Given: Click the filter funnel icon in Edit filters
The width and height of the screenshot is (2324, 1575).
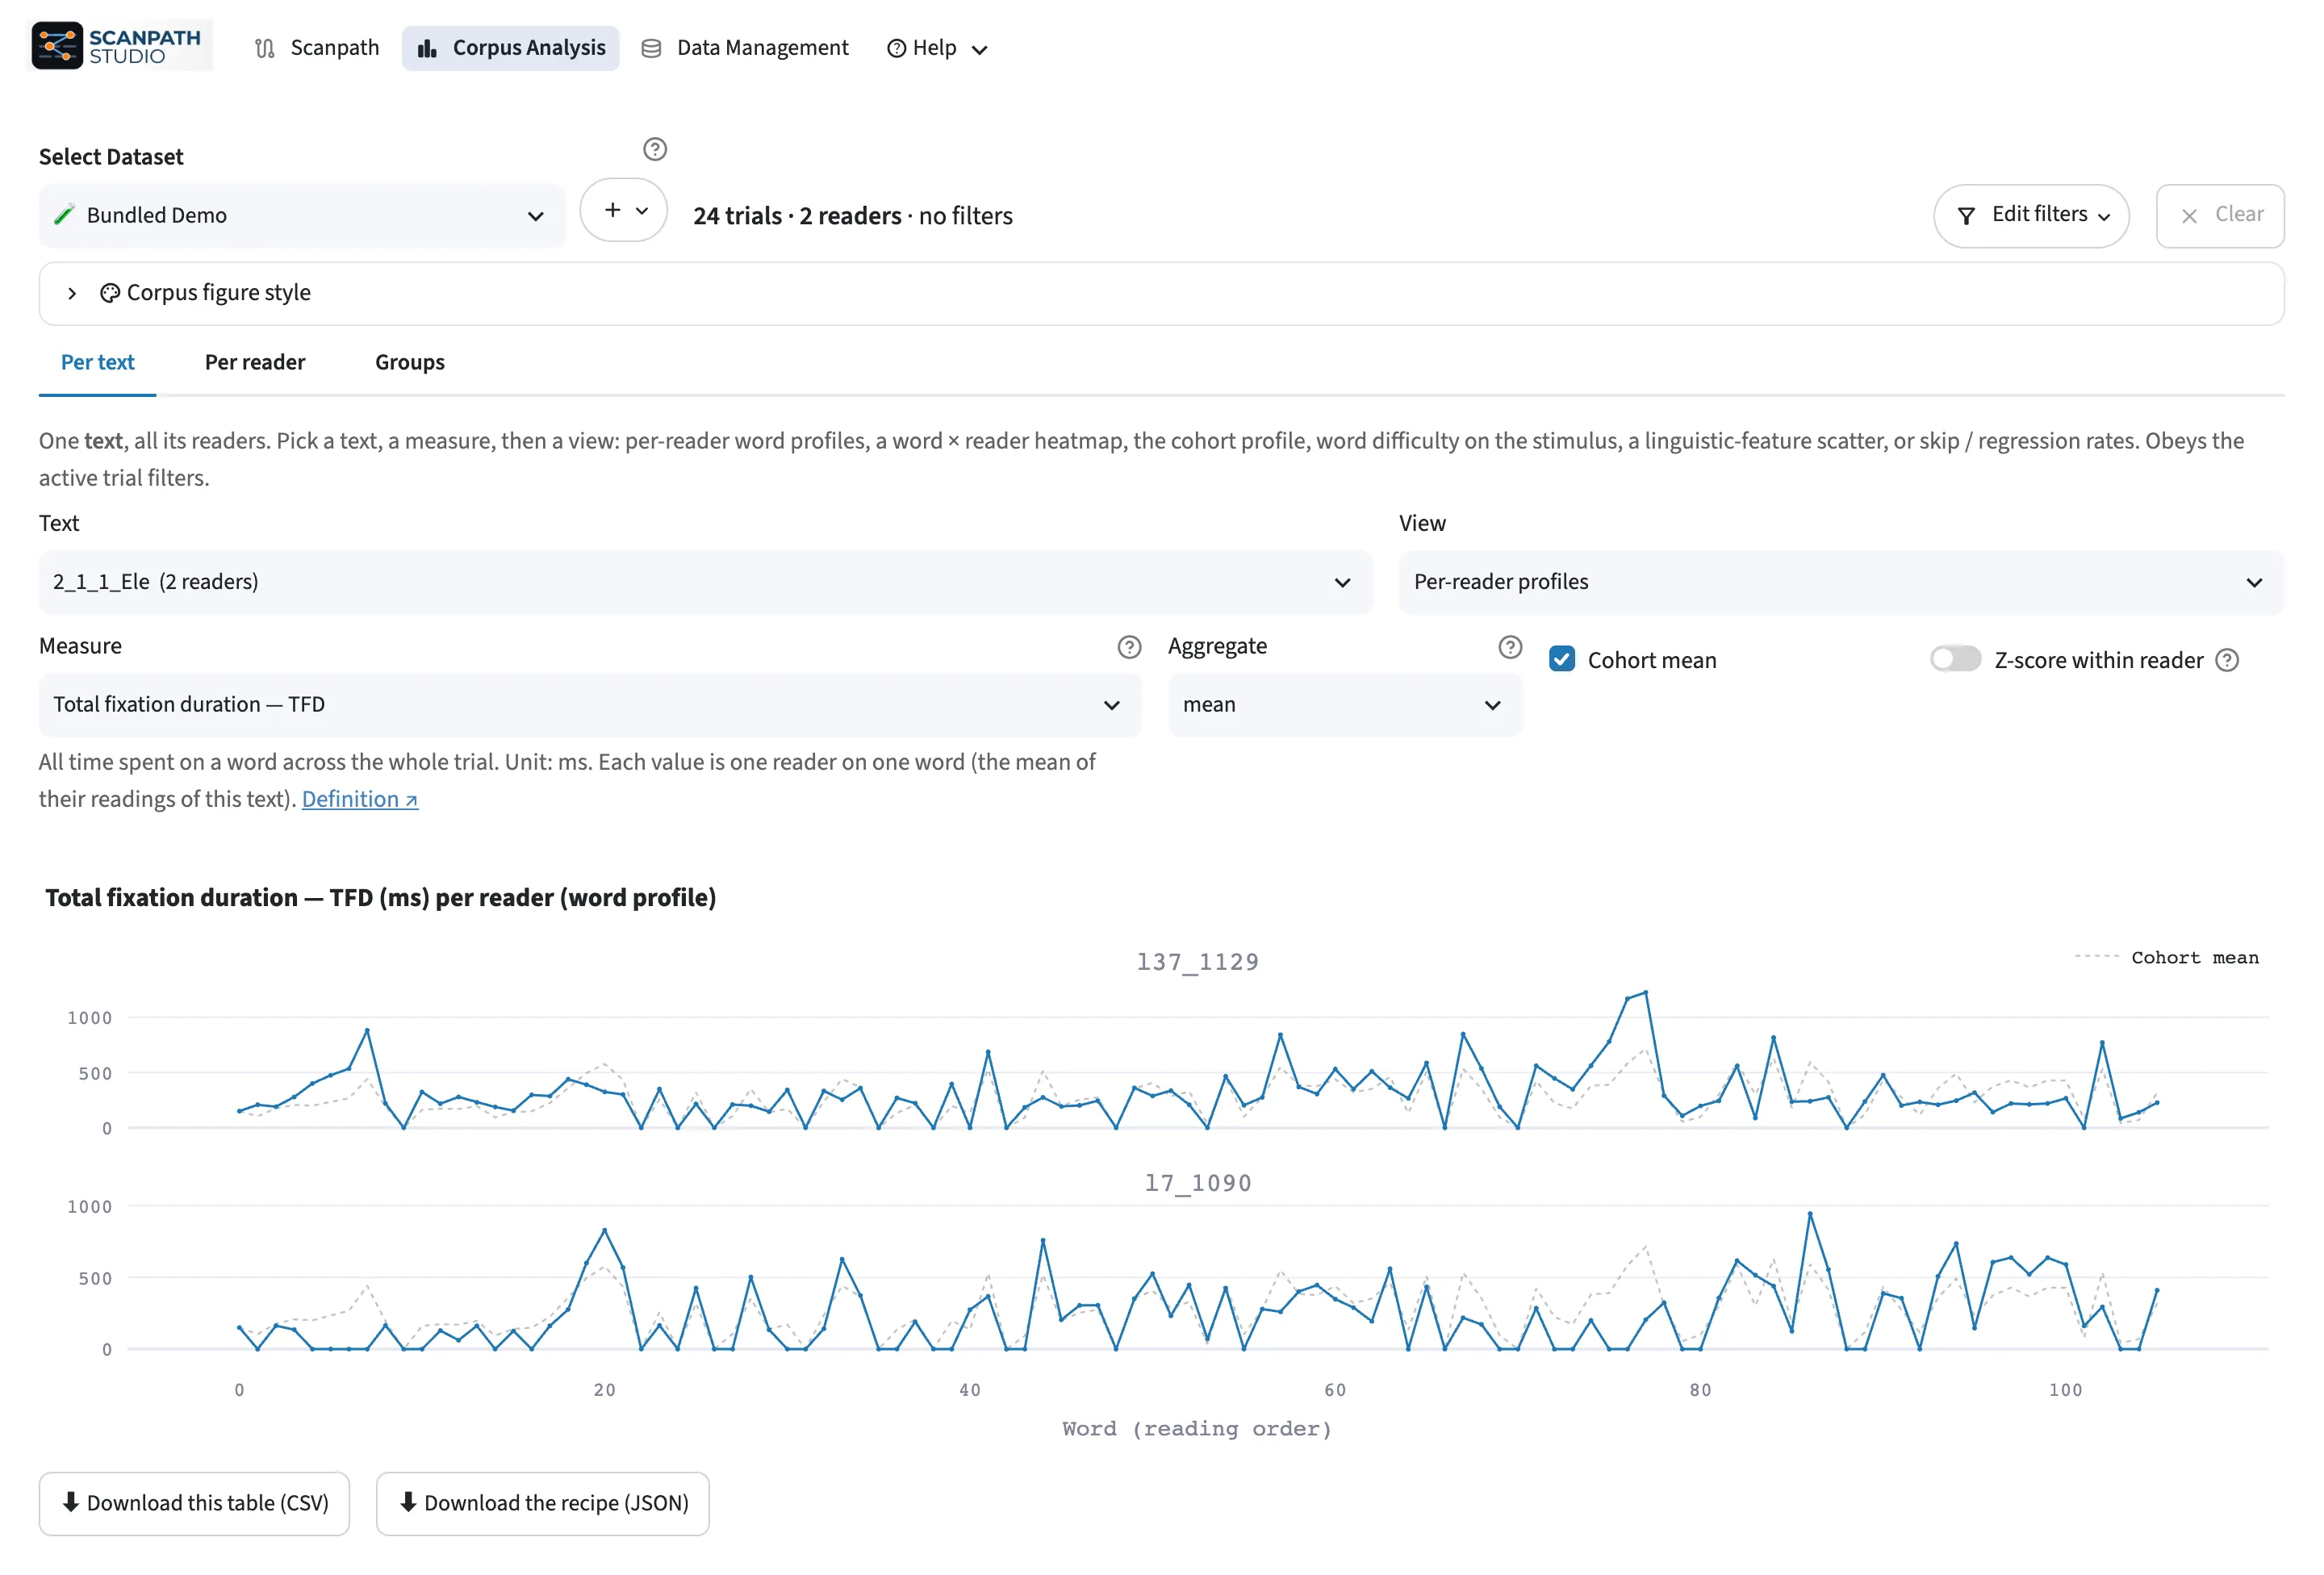Looking at the screenshot, I should tap(1965, 216).
